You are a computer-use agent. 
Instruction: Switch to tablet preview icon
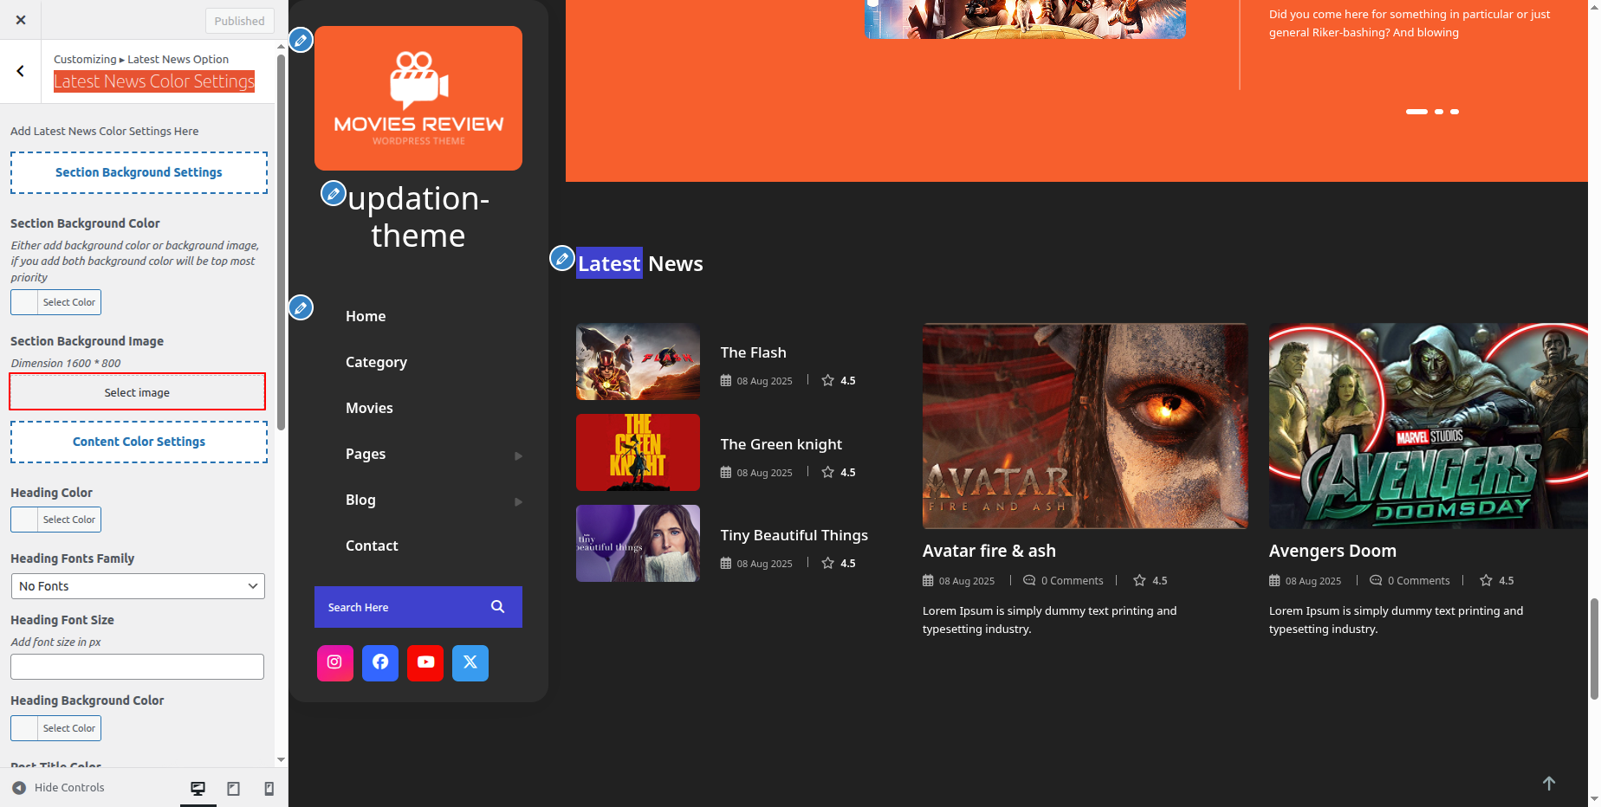pyautogui.click(x=233, y=788)
